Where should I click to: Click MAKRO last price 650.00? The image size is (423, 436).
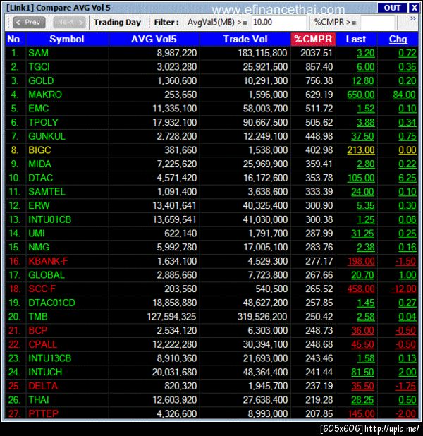(361, 95)
